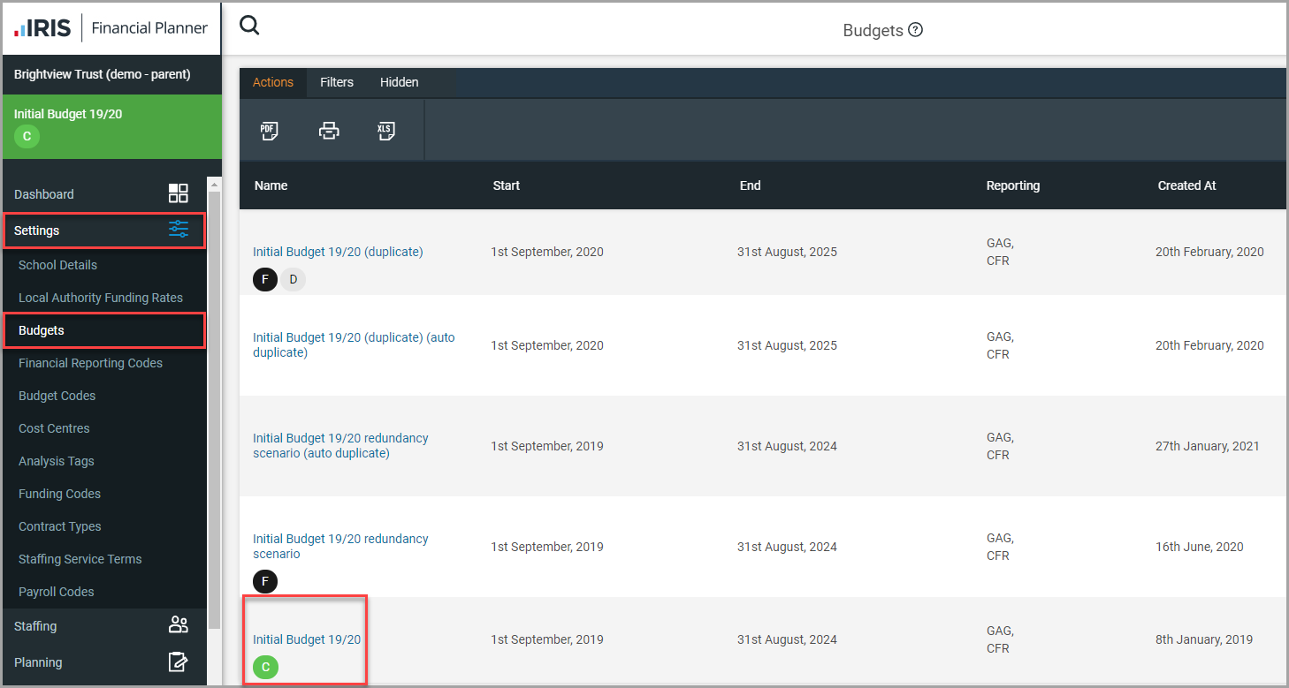This screenshot has width=1289, height=688.
Task: Export budgets list as PDF
Action: click(x=269, y=132)
